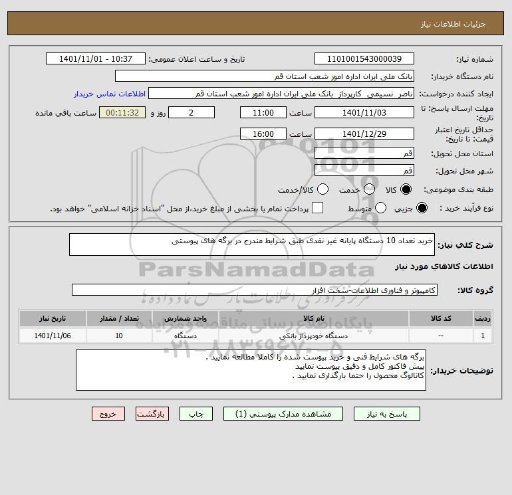The width and height of the screenshot is (512, 495).
Task: Click the buyer organization name field
Action: 265,76
